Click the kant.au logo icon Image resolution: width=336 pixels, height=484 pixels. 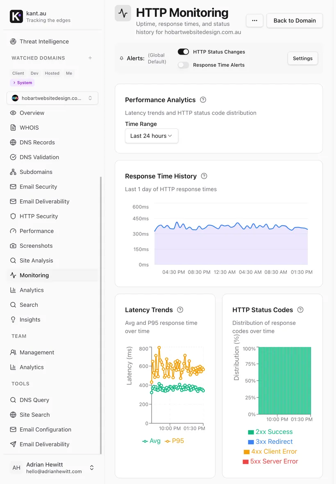click(16, 16)
